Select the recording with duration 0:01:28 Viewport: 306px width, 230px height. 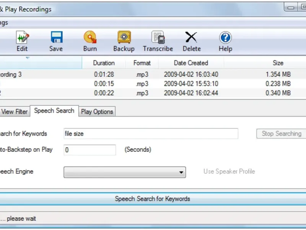pos(153,74)
